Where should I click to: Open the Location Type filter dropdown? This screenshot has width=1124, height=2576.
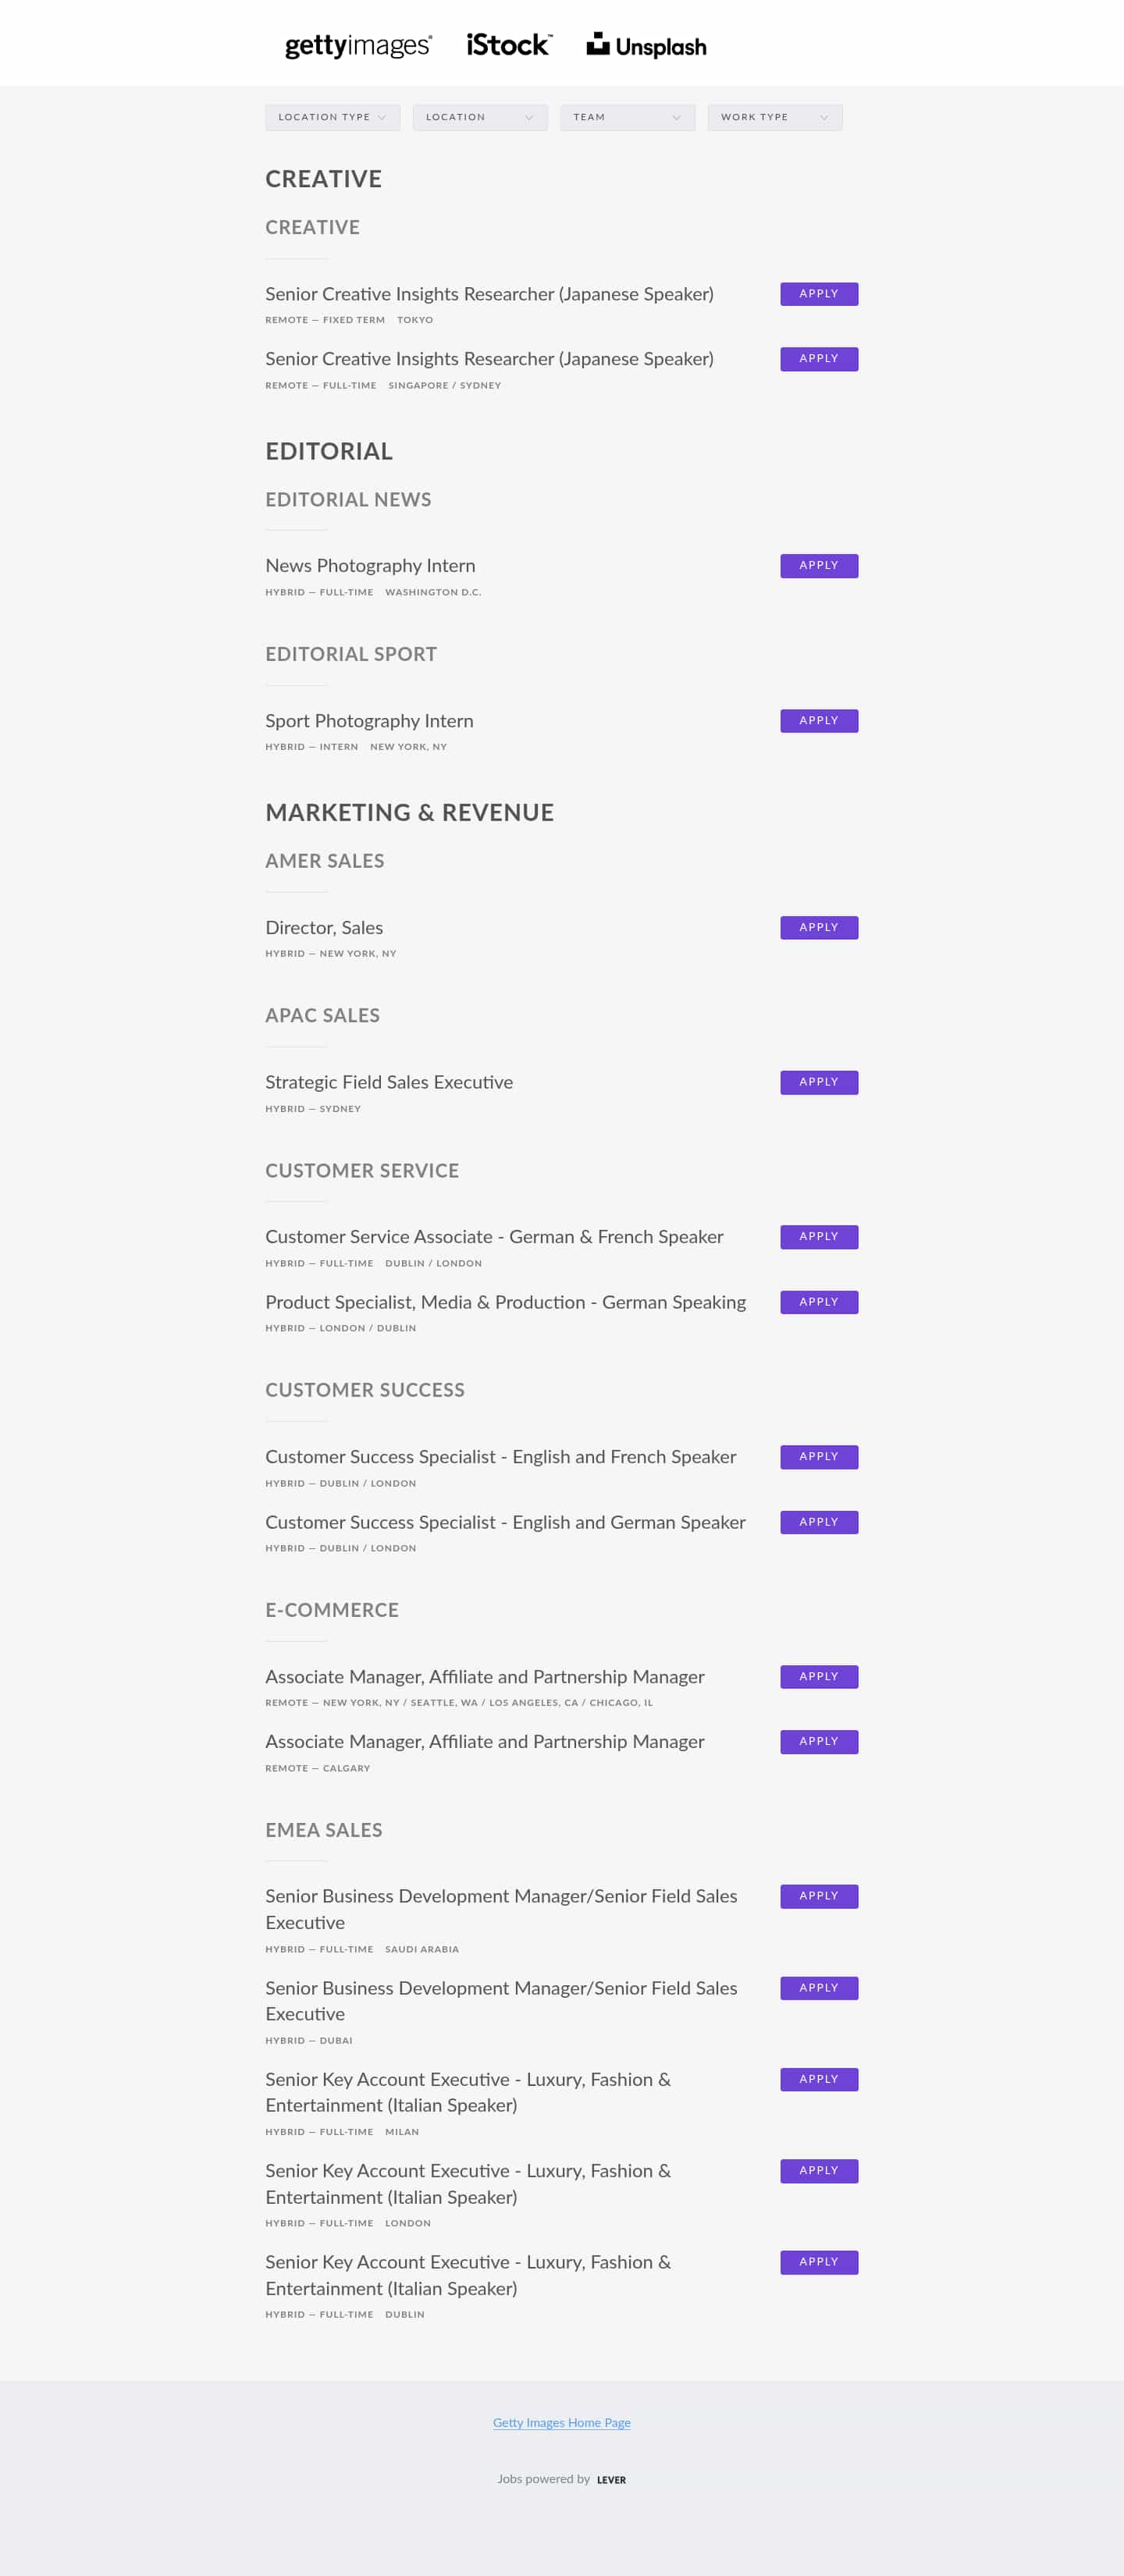[332, 117]
